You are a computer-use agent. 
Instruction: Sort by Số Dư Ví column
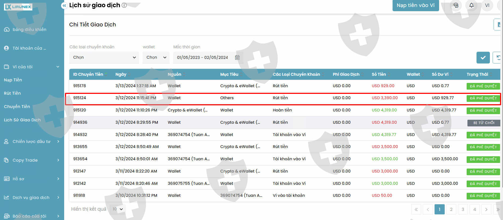click(x=442, y=74)
